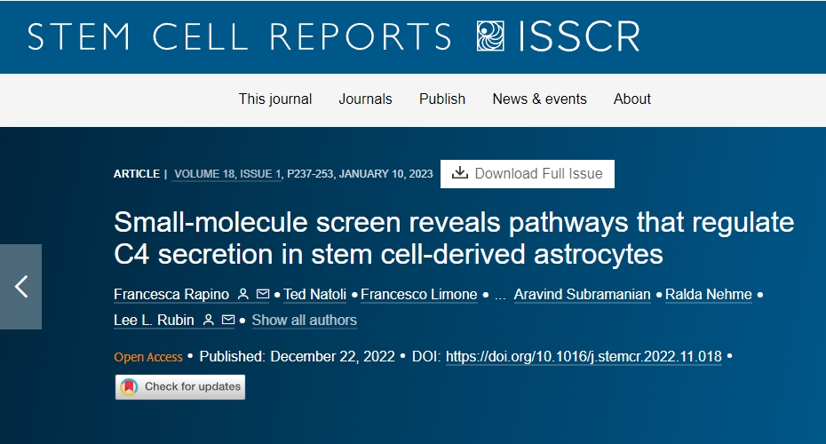Viewport: 826px width, 444px height.
Task: Open the Publish dropdown menu
Action: pos(442,99)
